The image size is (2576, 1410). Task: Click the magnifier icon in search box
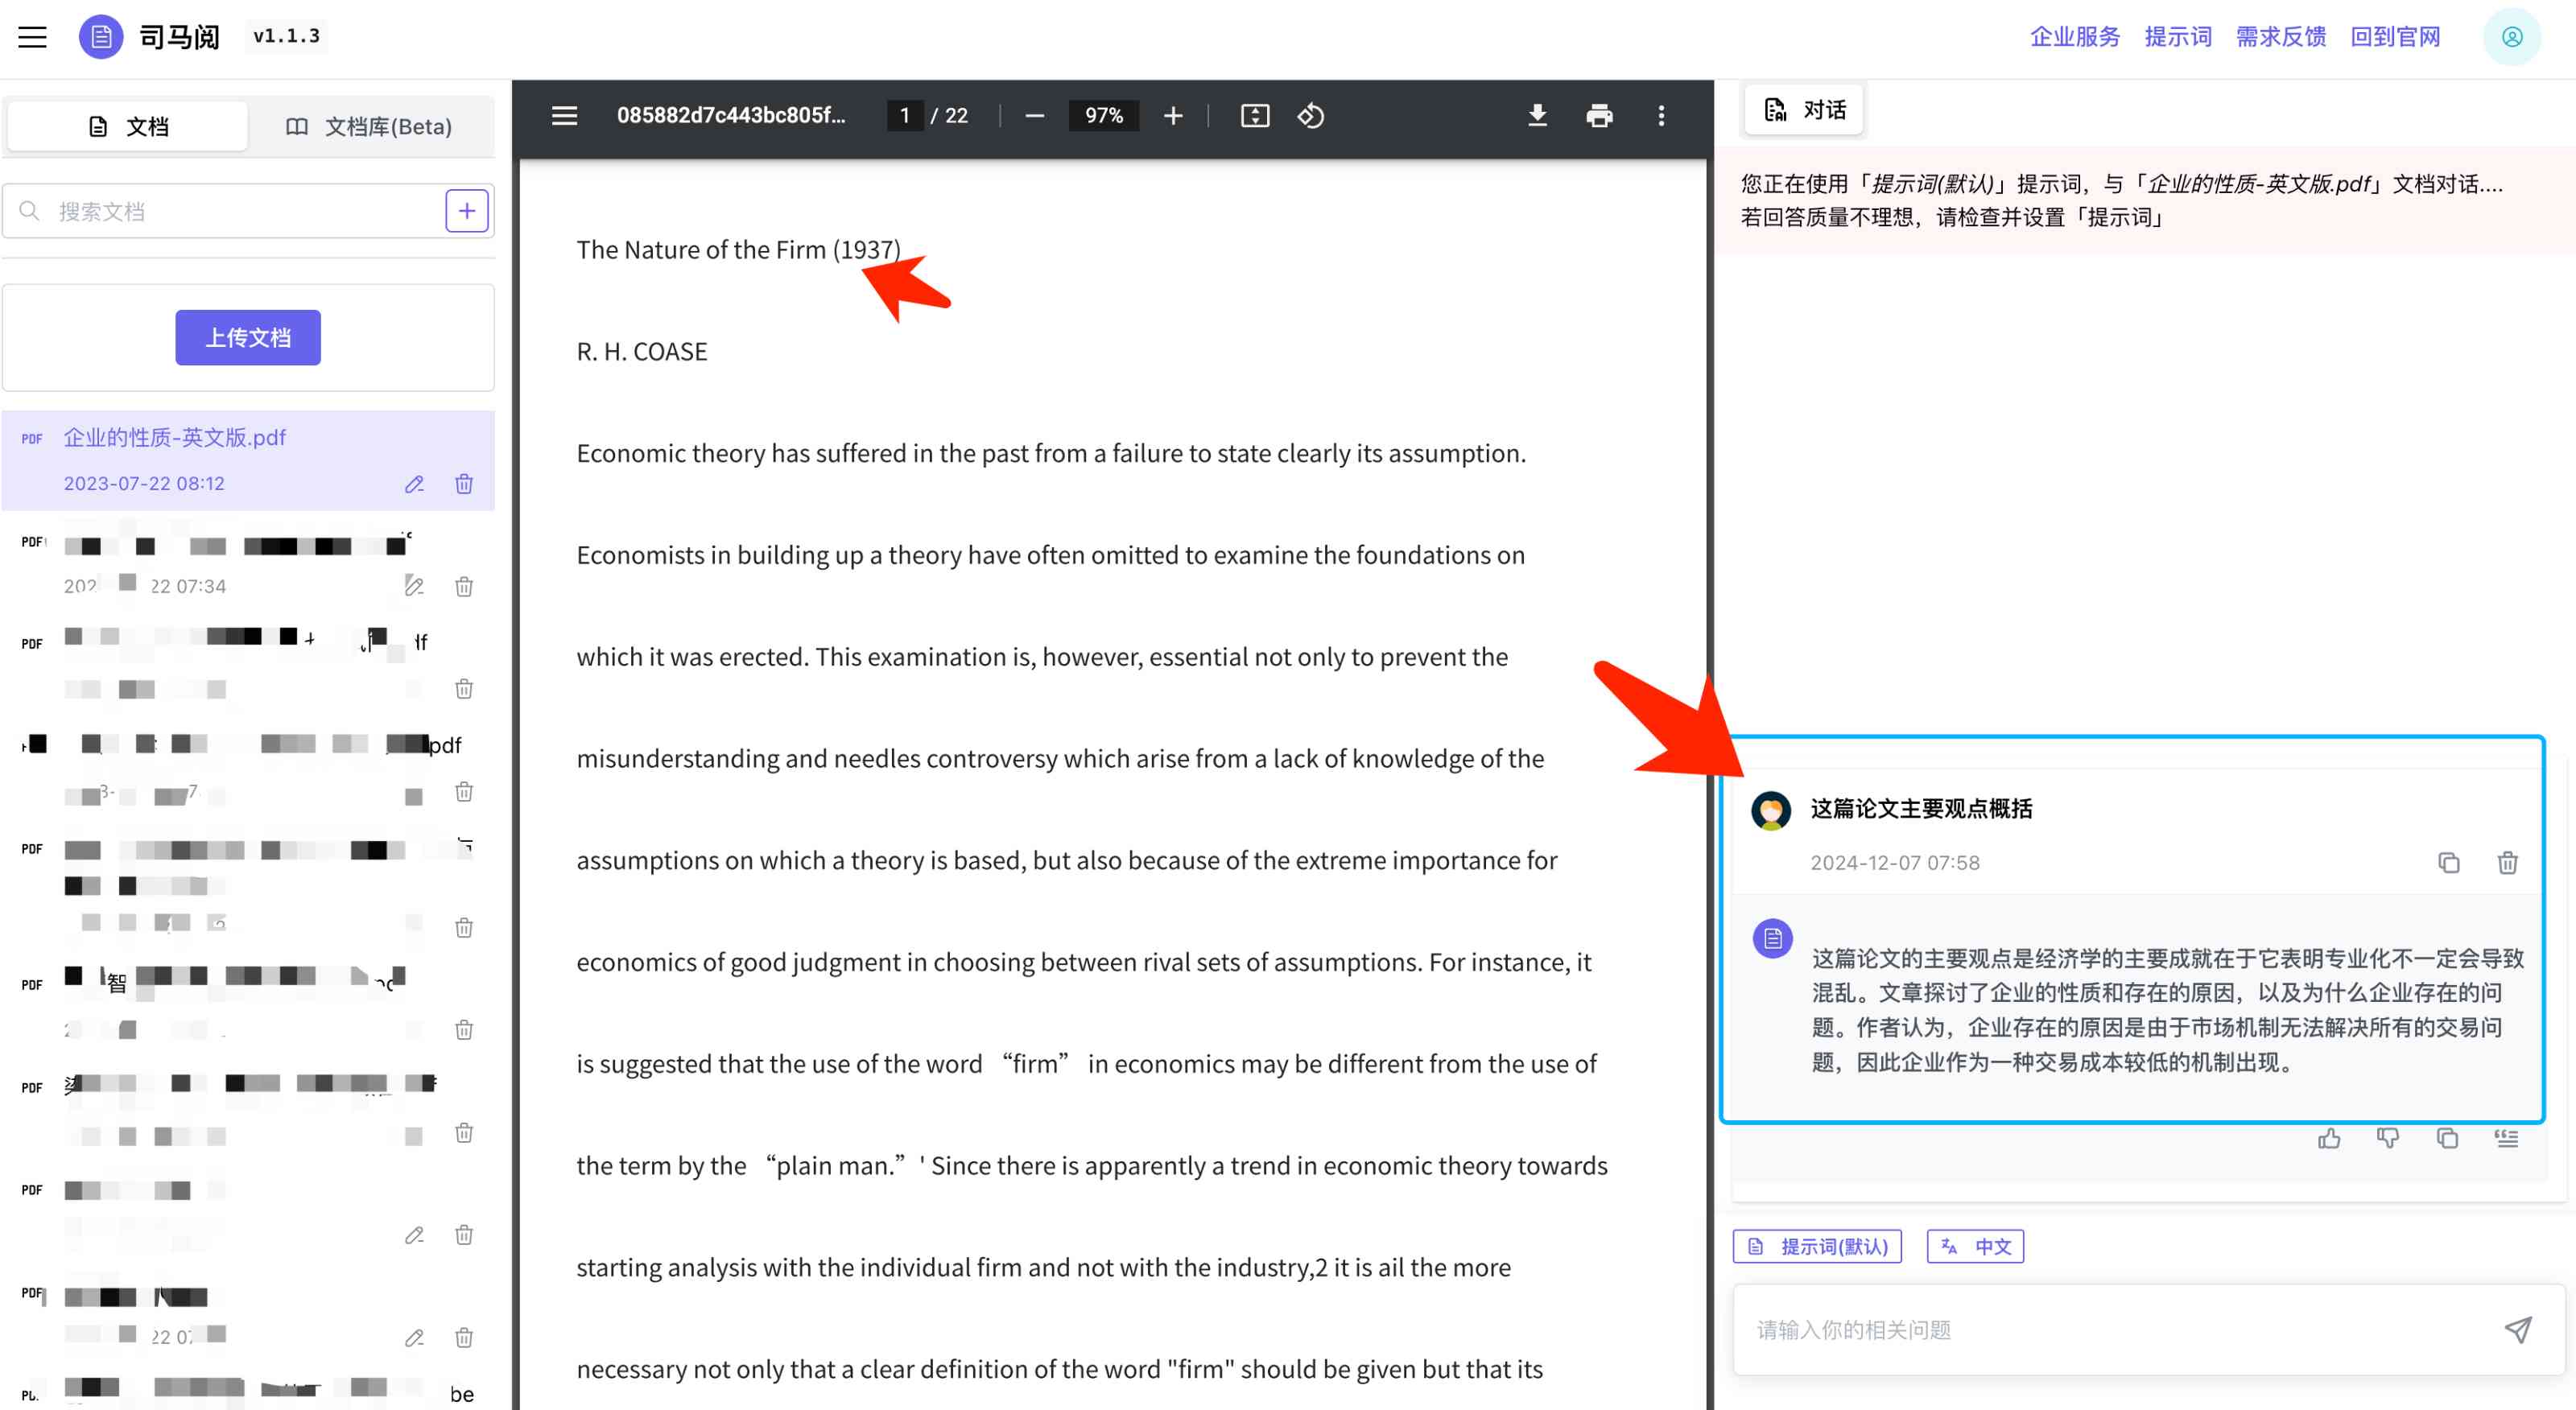click(x=29, y=211)
